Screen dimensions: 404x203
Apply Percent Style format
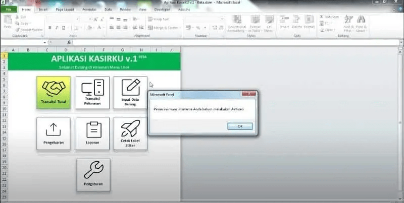(x=198, y=28)
